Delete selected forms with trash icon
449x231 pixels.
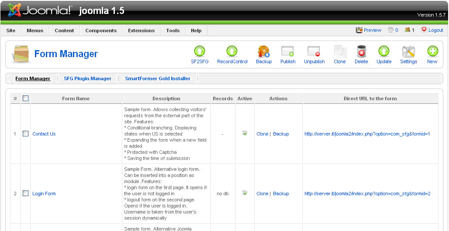(x=361, y=51)
